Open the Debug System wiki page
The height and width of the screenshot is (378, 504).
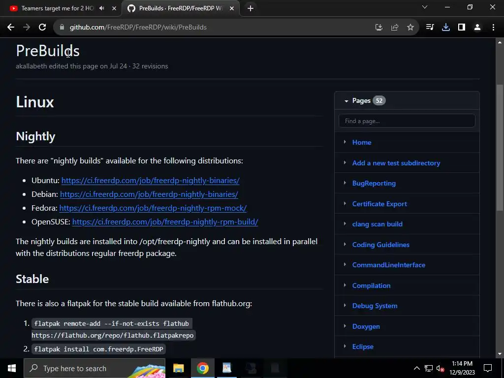coord(375,306)
